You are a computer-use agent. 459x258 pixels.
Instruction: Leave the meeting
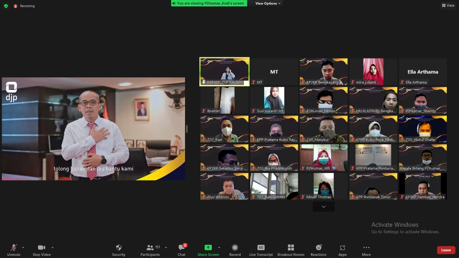446,250
